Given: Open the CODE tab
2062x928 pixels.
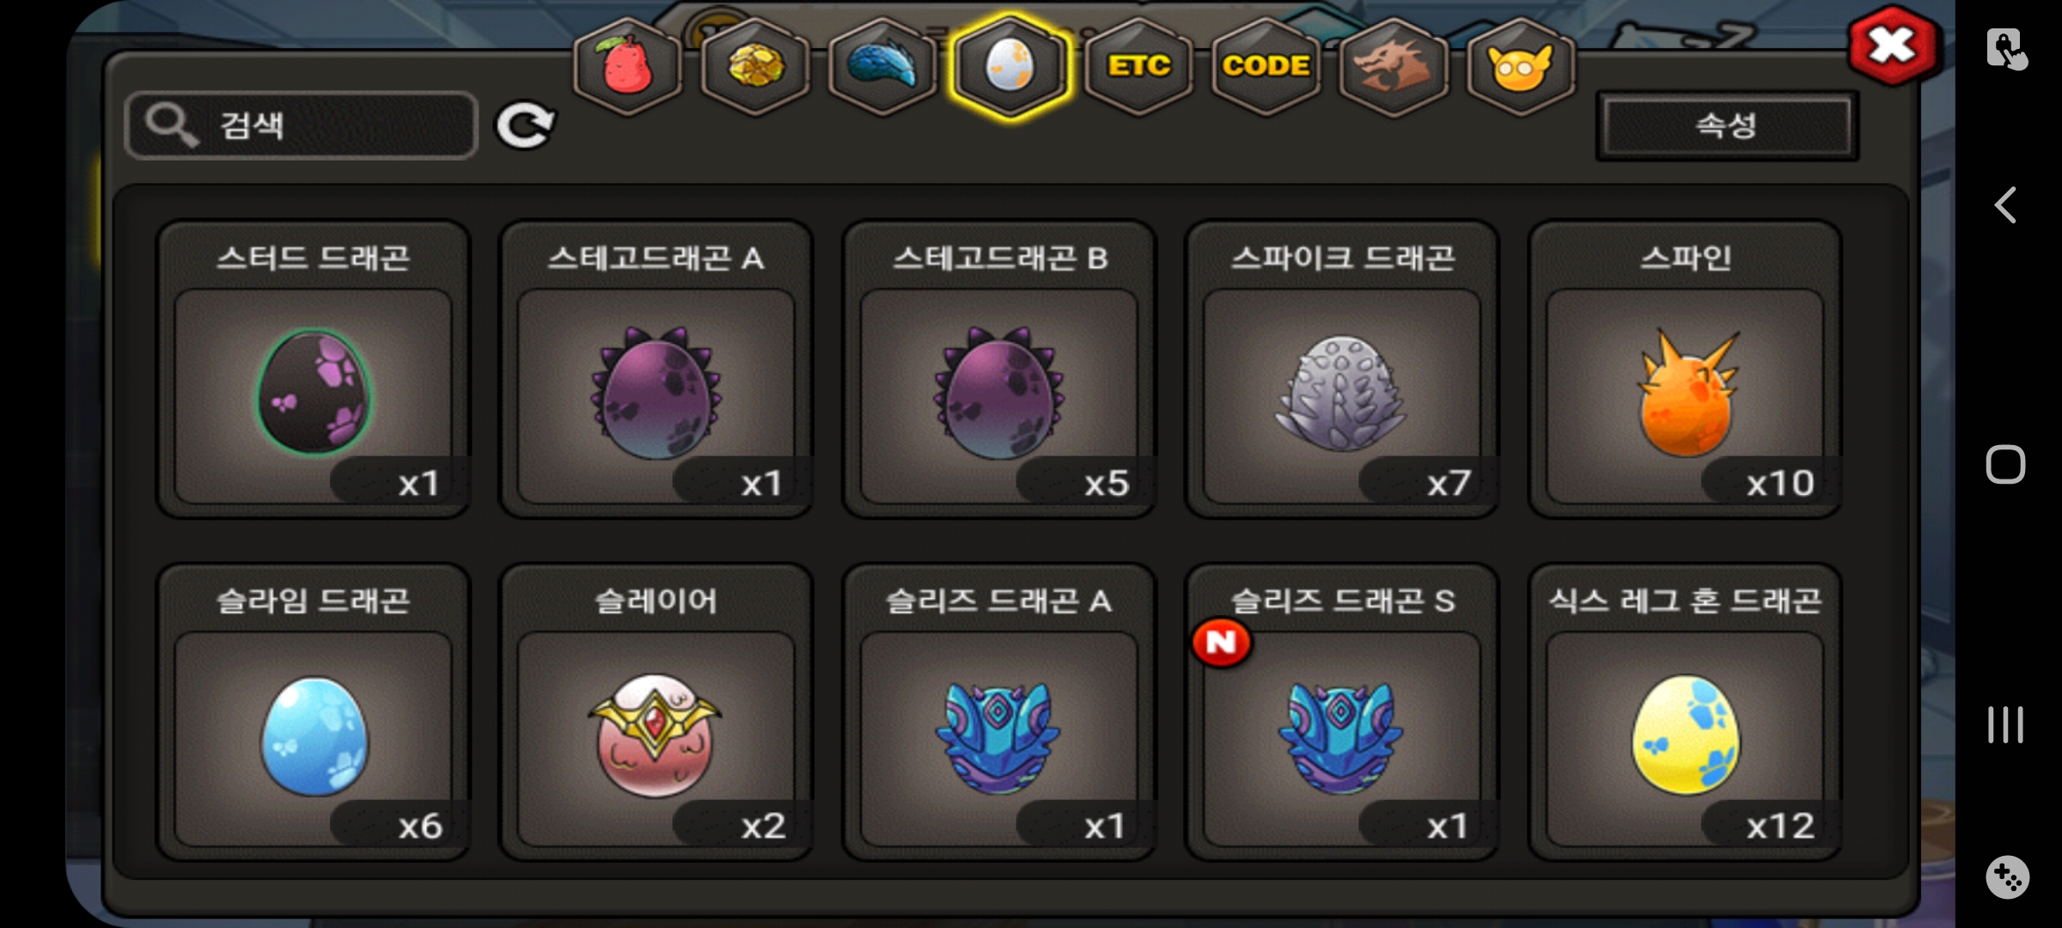Looking at the screenshot, I should pyautogui.click(x=1266, y=67).
